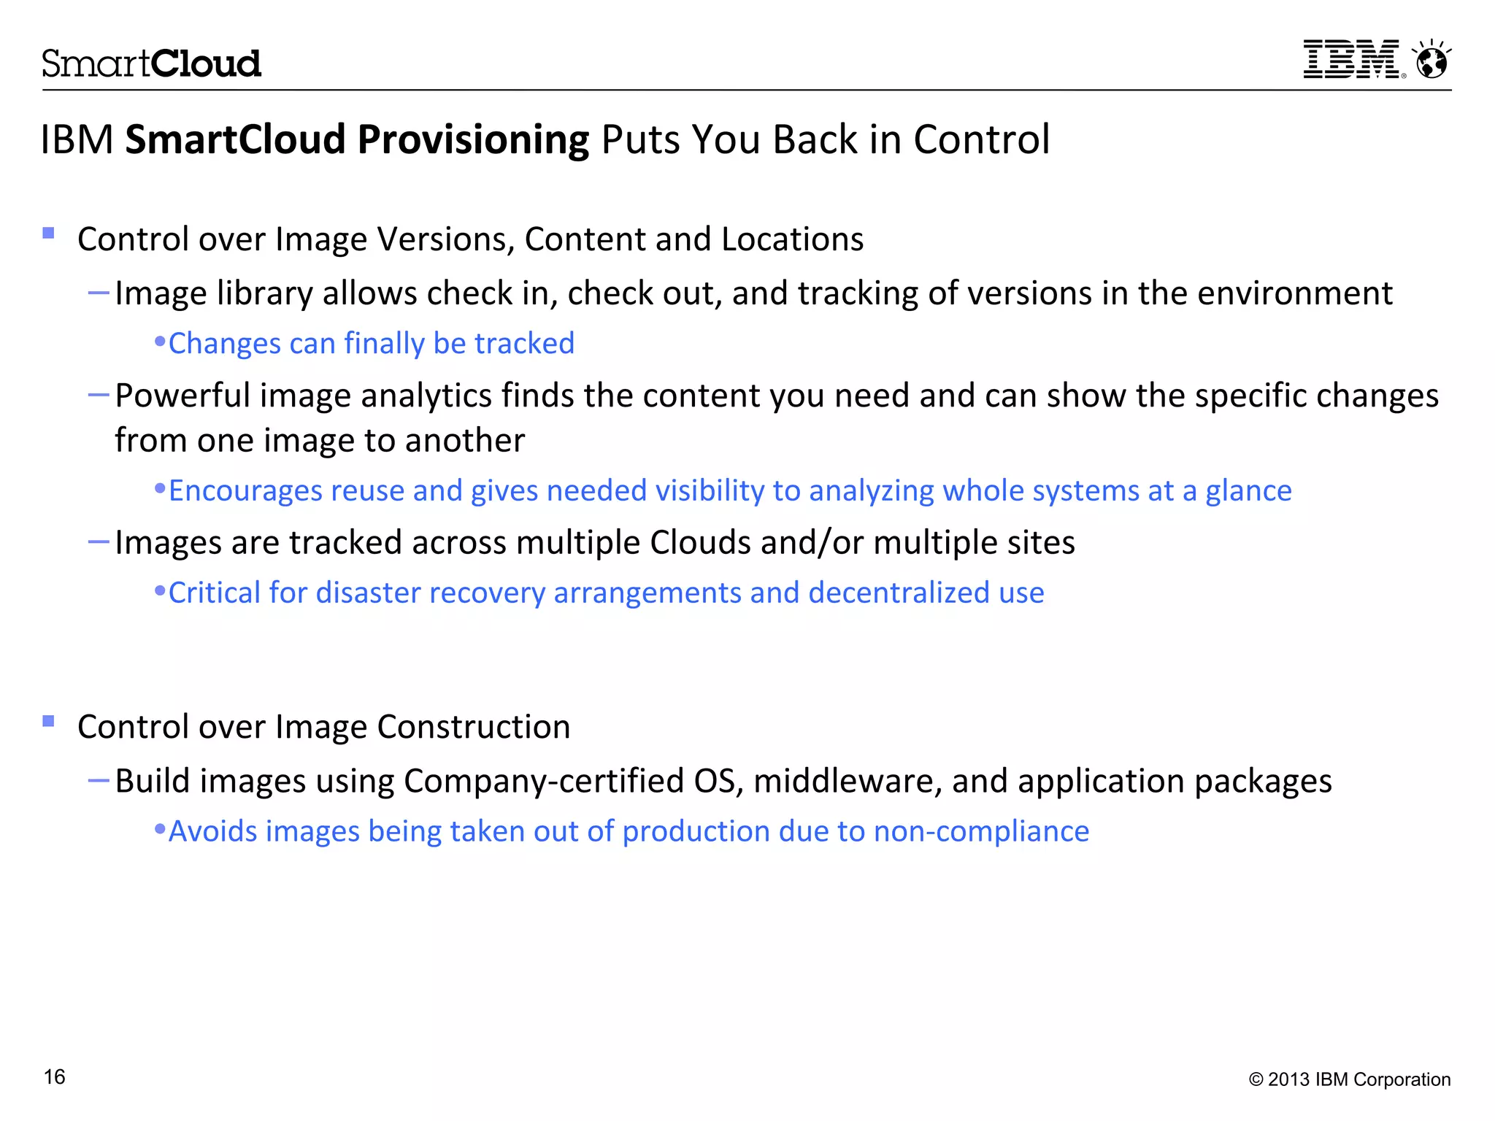
Task: Click the slide number 16
Action: pos(55,1077)
